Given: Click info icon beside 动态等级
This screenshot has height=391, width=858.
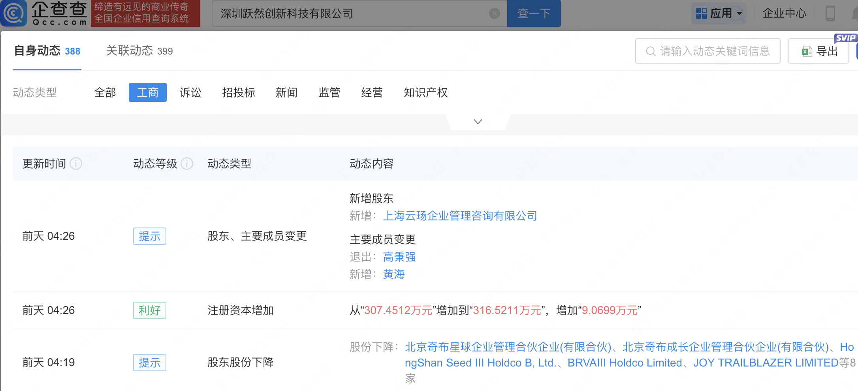Looking at the screenshot, I should pos(187,164).
